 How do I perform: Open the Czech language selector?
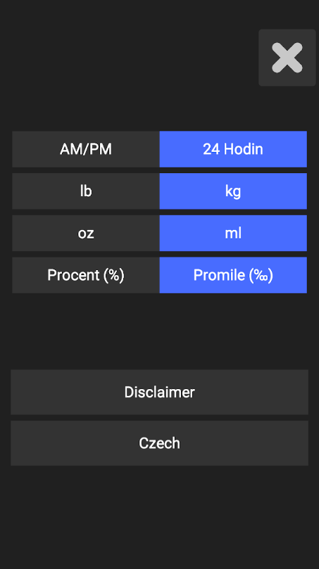(159, 443)
